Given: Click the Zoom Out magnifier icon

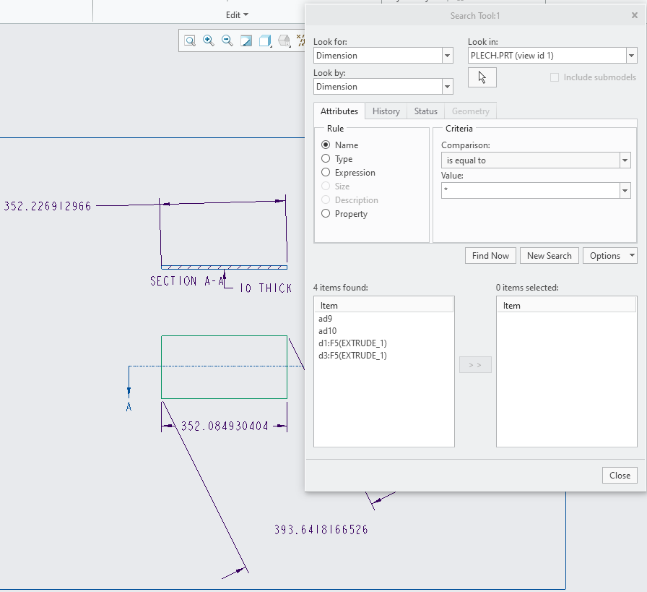Looking at the screenshot, I should click(x=227, y=41).
